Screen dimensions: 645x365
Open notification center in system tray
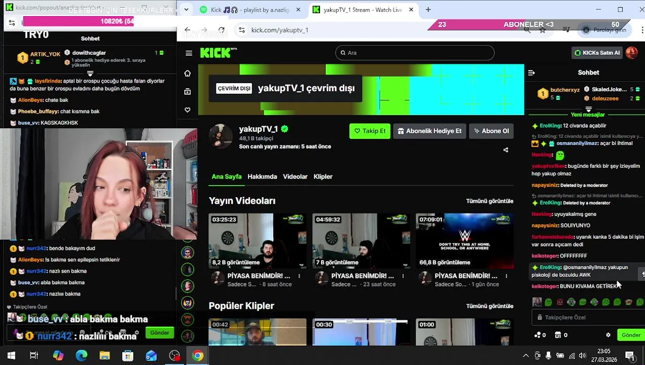coord(629,356)
